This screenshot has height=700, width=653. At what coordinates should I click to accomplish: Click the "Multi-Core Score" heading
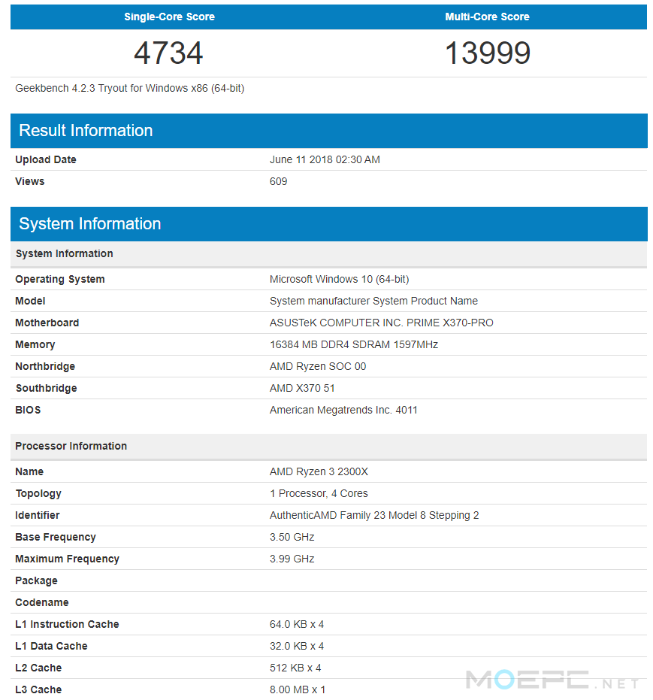(487, 17)
